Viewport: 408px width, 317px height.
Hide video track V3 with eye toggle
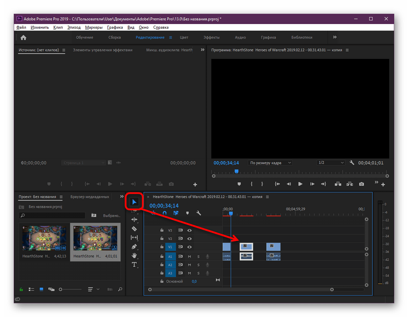(x=189, y=230)
